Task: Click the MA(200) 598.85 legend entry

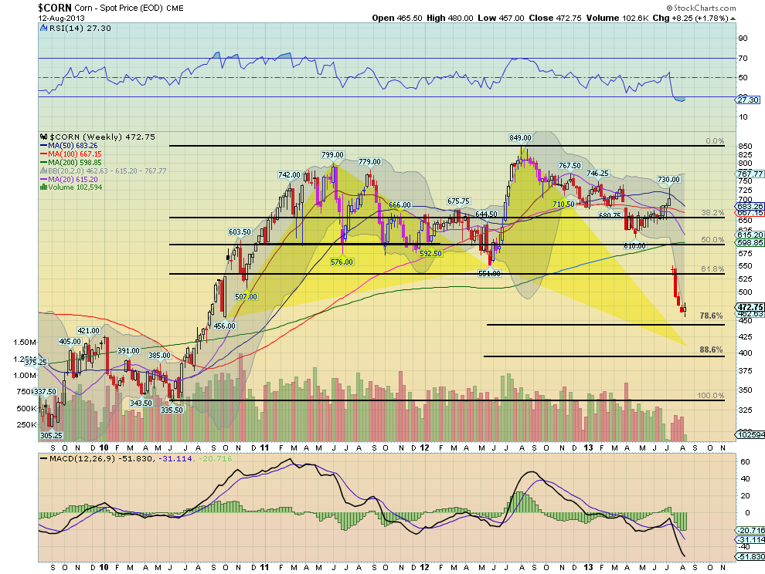Action: tap(71, 162)
